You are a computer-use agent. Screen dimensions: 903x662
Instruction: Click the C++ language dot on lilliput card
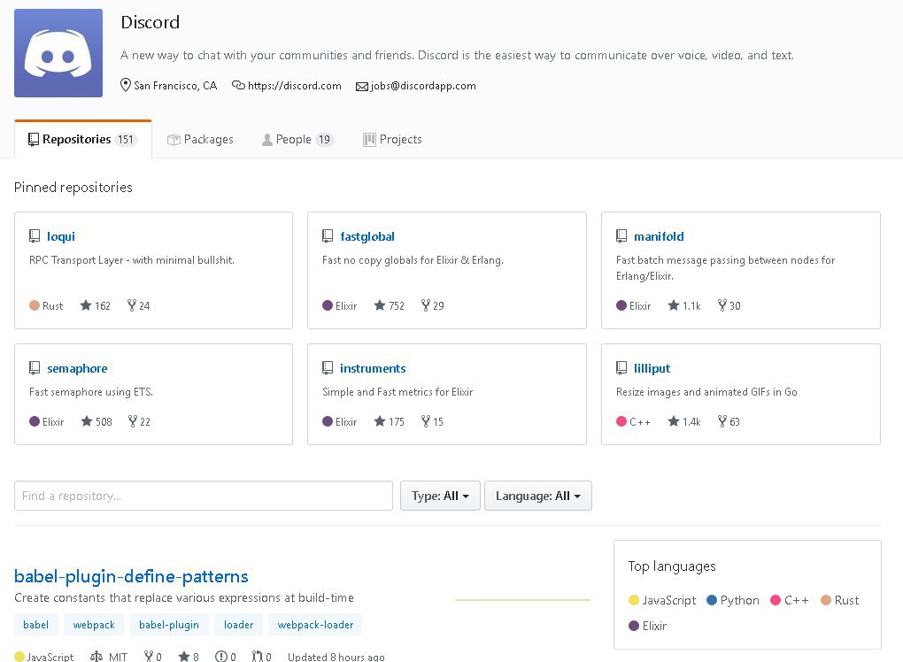click(621, 421)
